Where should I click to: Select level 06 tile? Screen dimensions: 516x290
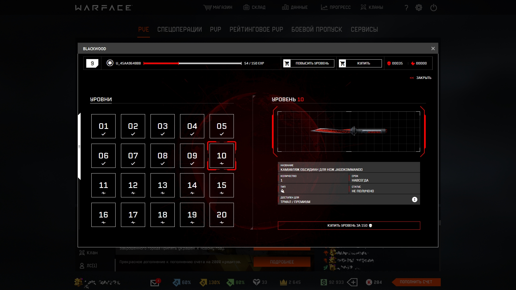(x=103, y=156)
